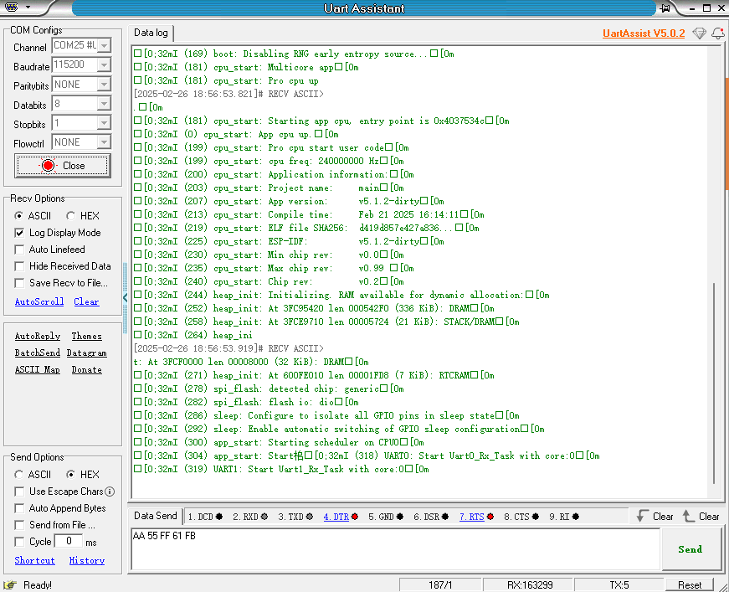The image size is (729, 592).
Task: Click the GND signal indicator
Action: (x=400, y=517)
